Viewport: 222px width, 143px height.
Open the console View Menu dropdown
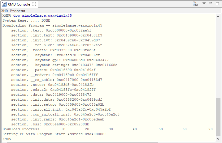point(204,4)
